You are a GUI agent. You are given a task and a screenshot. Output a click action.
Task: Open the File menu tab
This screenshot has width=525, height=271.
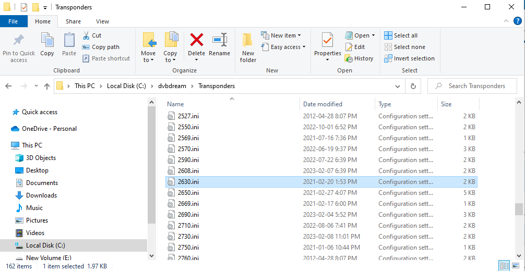pos(13,21)
